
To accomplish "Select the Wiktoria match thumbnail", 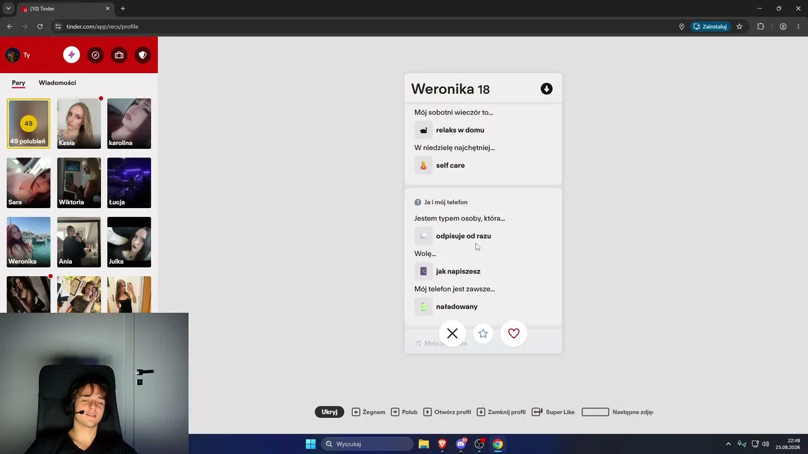I will [x=79, y=183].
